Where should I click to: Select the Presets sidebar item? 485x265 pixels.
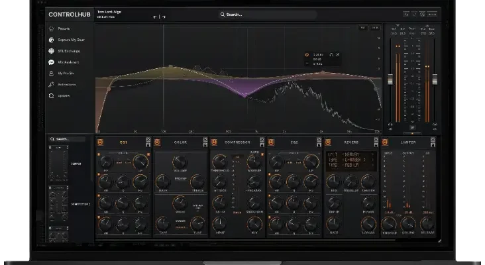[65, 28]
